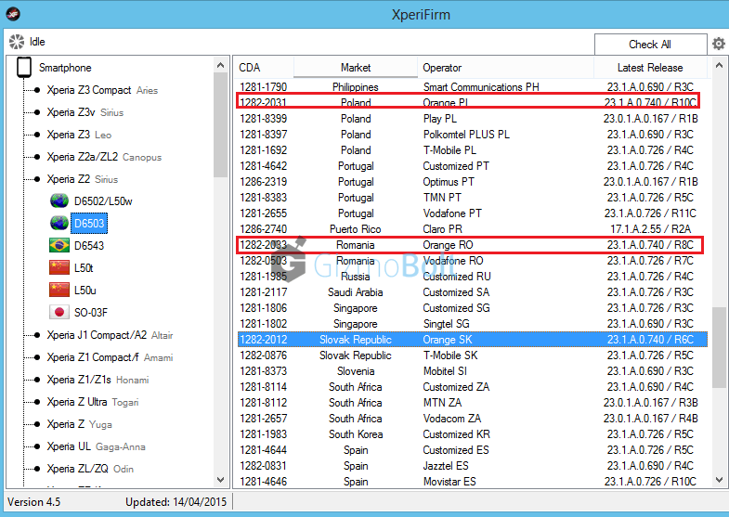This screenshot has height=517, width=729.
Task: Check all firmware with Check All button
Action: pyautogui.click(x=650, y=45)
